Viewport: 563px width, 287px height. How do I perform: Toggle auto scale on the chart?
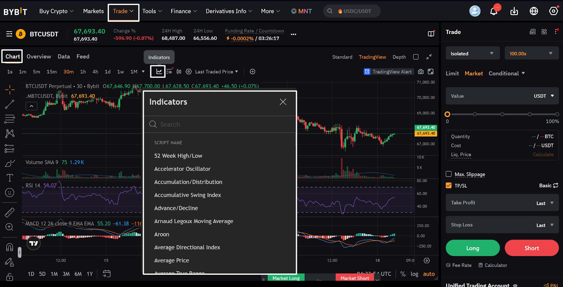coord(429,274)
